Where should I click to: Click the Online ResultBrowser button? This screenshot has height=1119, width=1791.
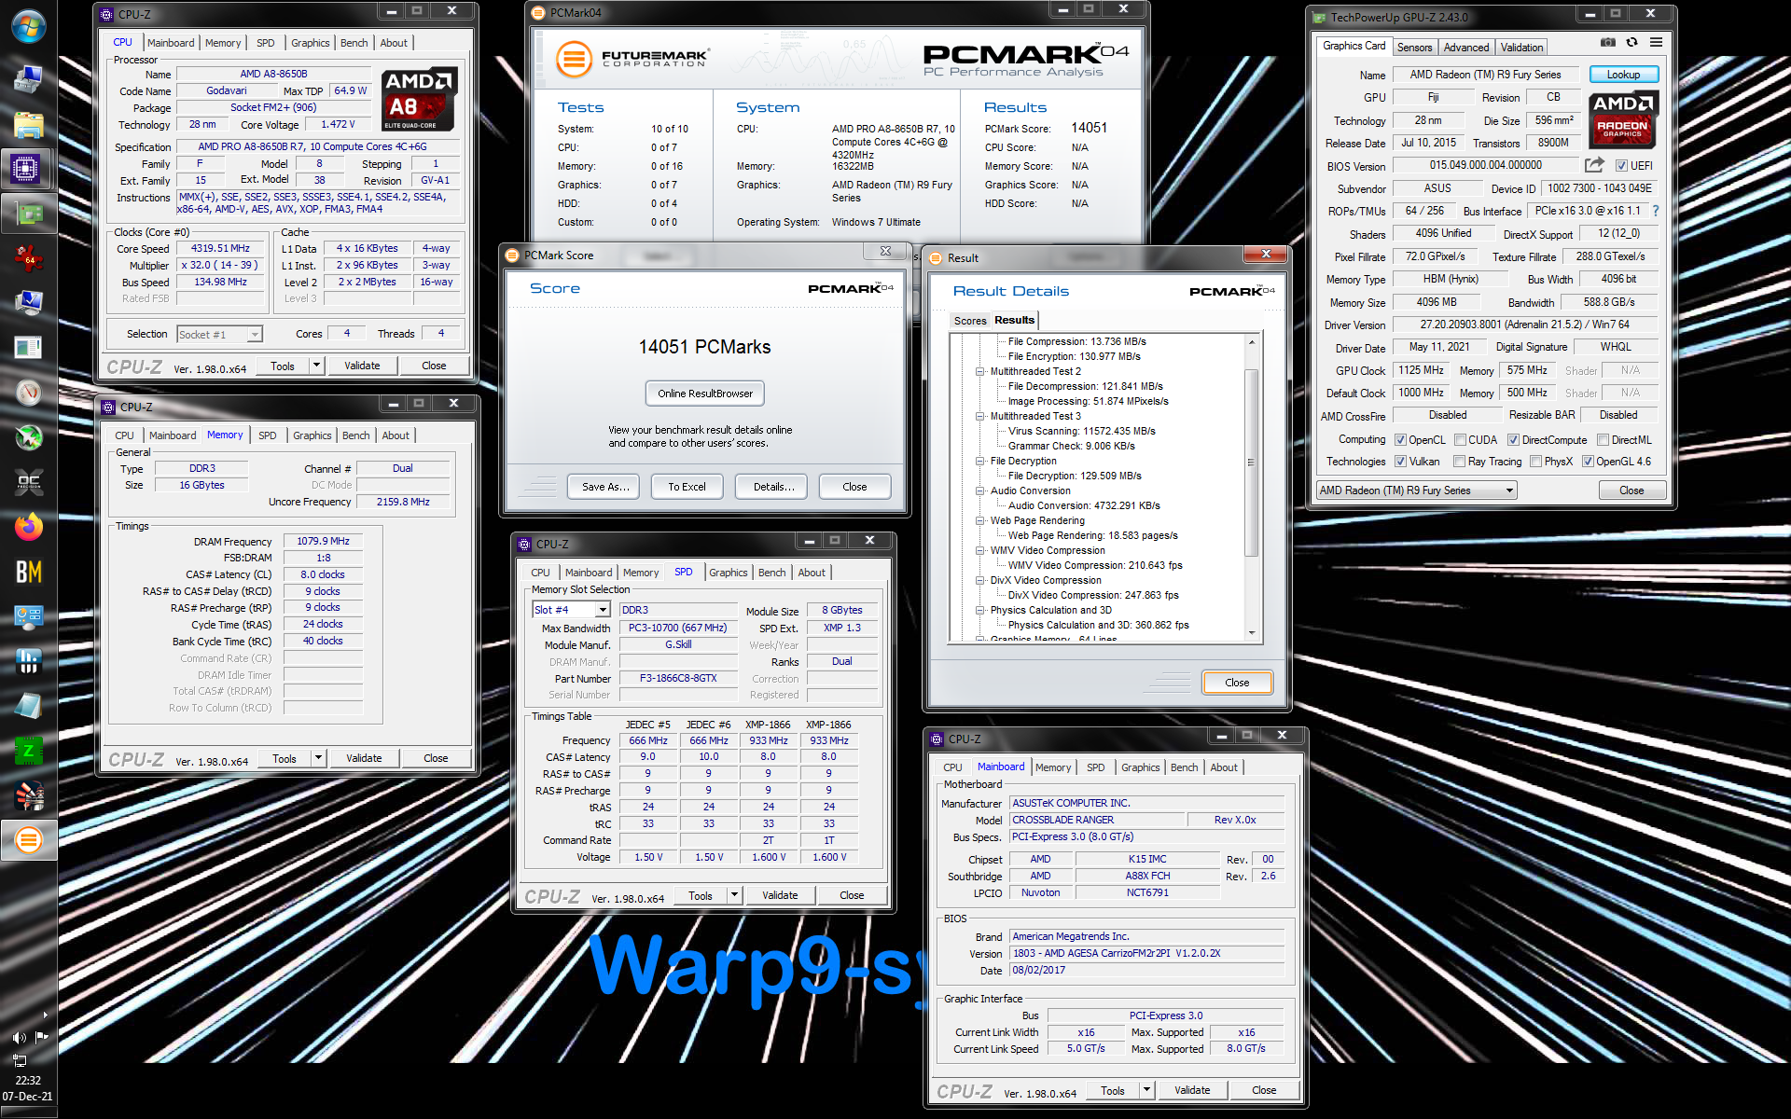[705, 394]
